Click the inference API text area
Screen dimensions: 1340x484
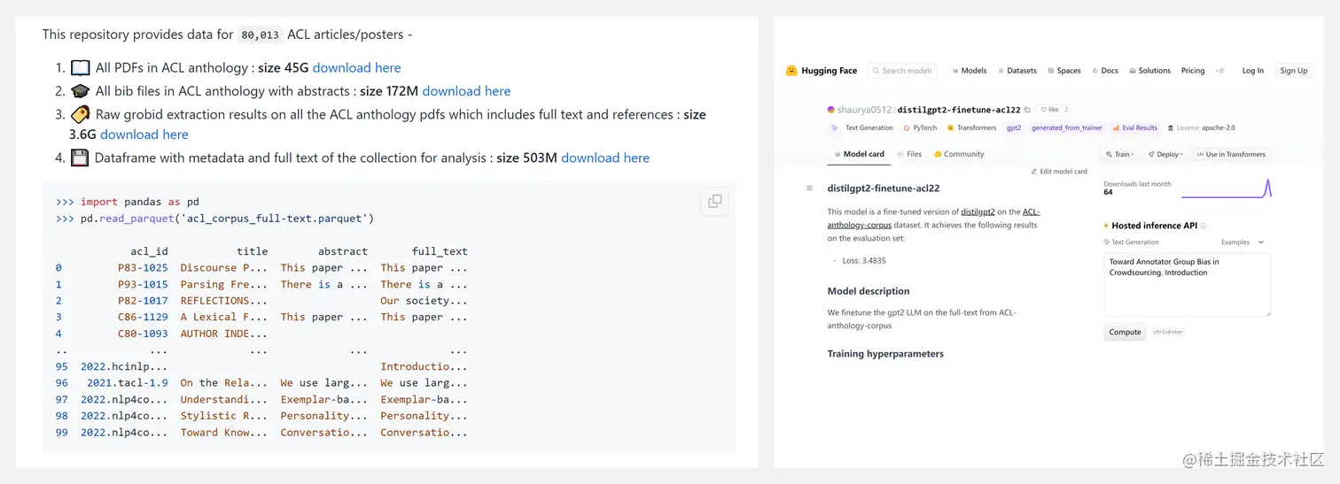[1187, 284]
